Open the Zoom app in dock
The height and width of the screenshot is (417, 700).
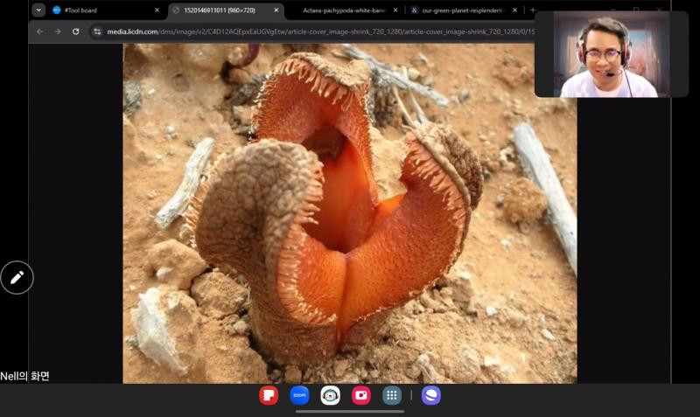click(x=299, y=395)
